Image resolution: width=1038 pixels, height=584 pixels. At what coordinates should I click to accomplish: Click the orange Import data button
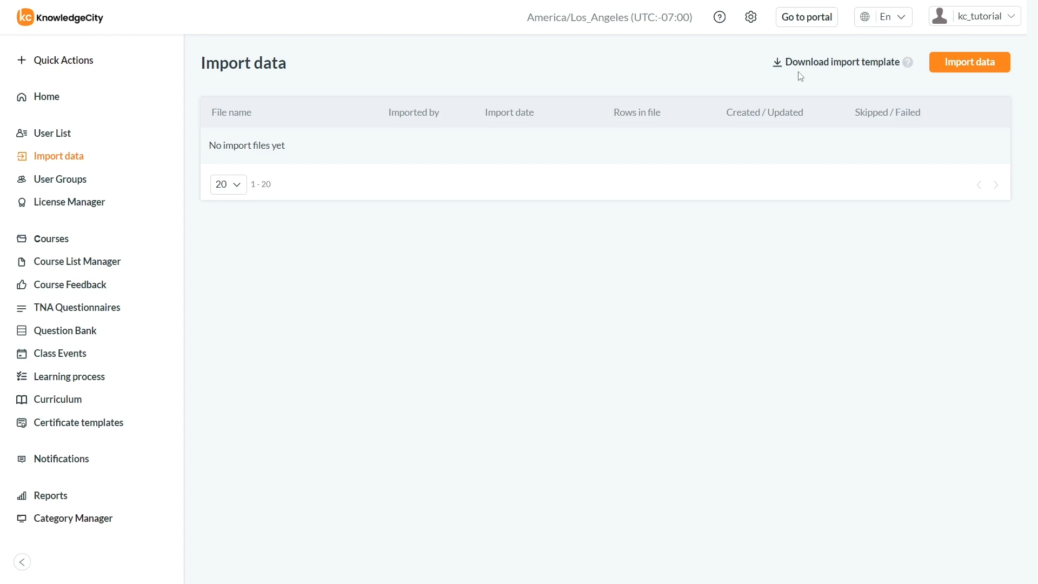point(969,62)
